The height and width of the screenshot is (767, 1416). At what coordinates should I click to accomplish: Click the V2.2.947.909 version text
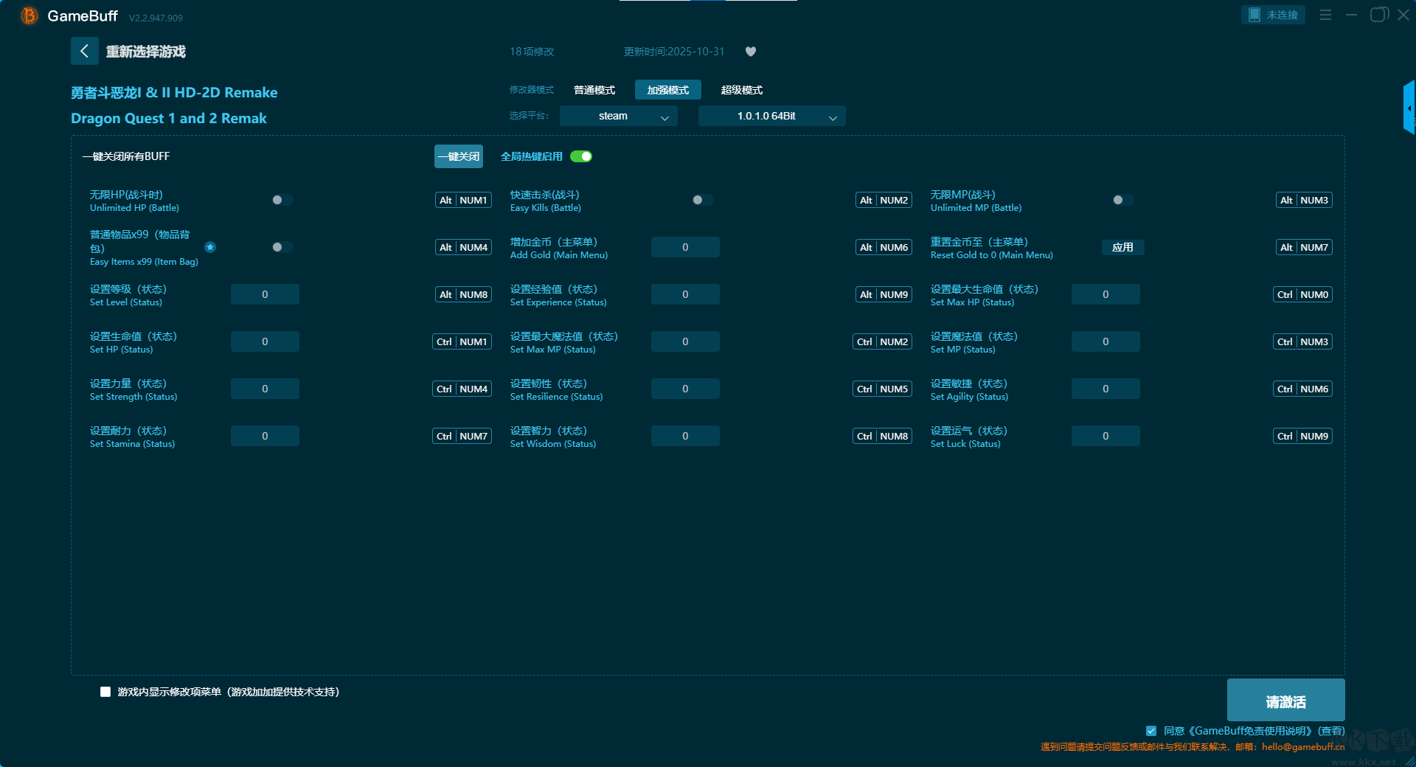pyautogui.click(x=156, y=18)
